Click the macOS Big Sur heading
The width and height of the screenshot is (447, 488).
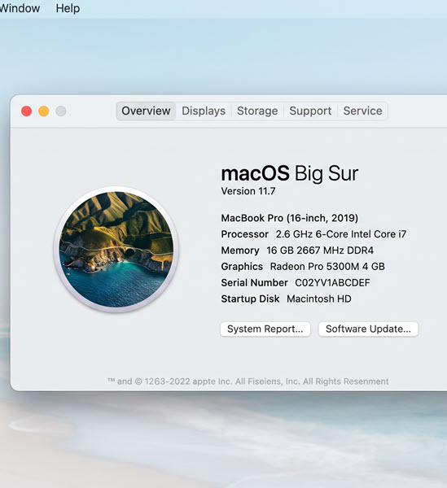point(290,173)
